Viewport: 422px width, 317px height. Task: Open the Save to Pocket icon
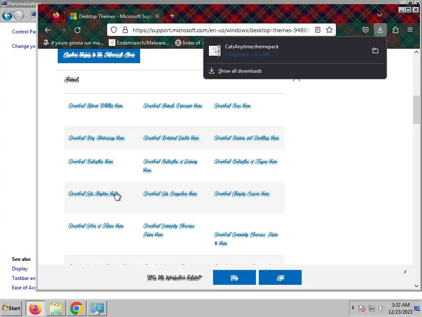point(365,30)
